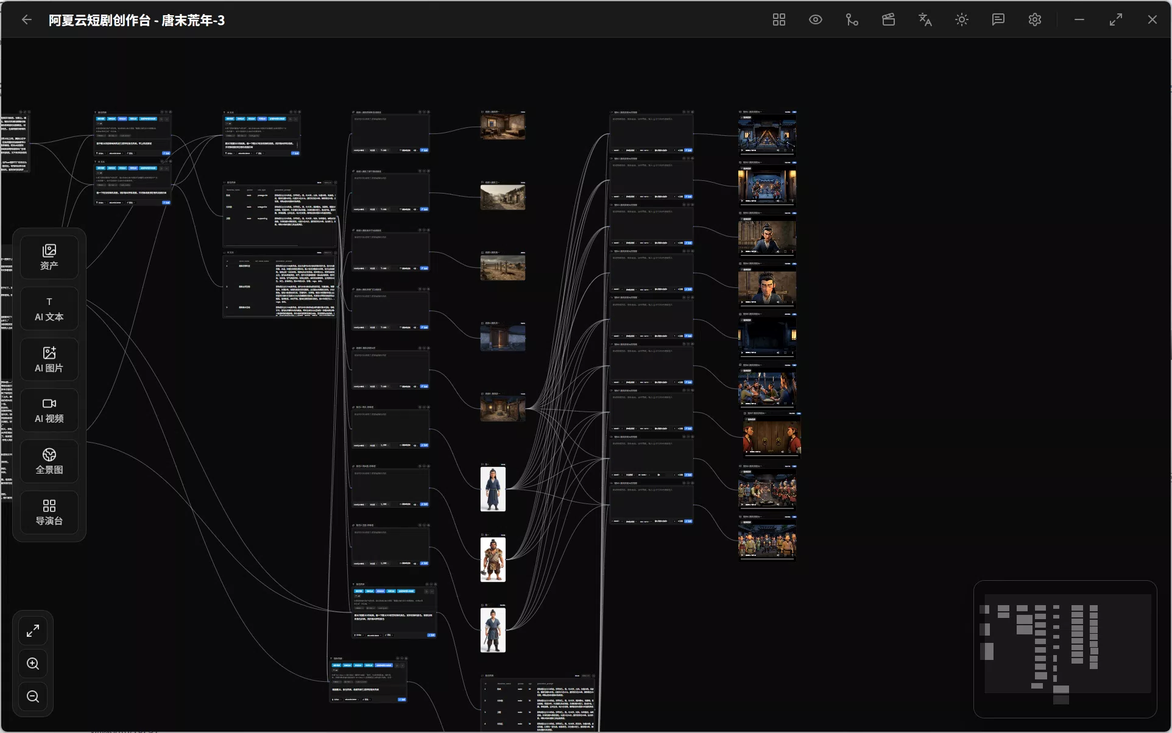Click the clapperboard icon in the title bar

(x=889, y=19)
